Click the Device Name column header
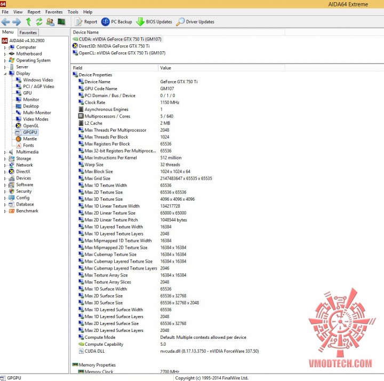The width and height of the screenshot is (384, 381). click(178, 33)
